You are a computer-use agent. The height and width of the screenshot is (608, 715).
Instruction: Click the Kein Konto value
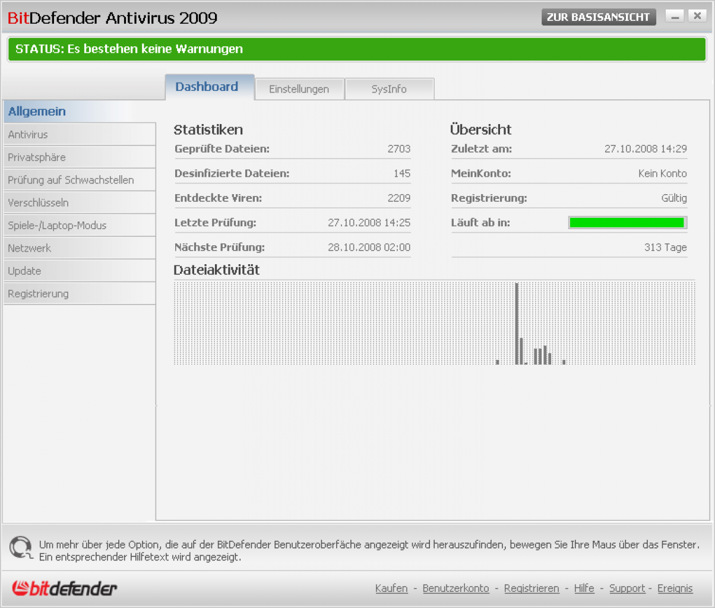point(663,173)
